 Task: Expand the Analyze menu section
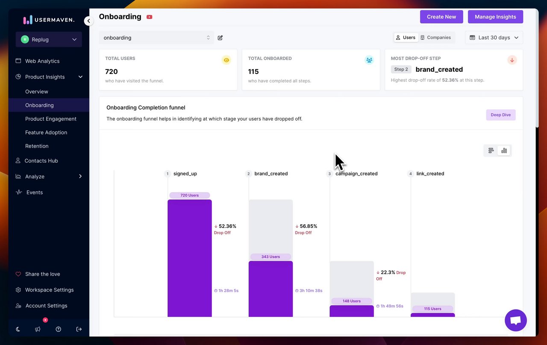pos(49,176)
